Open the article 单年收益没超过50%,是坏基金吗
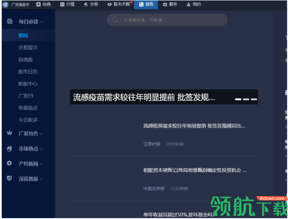288x219 pixels. click(x=179, y=215)
